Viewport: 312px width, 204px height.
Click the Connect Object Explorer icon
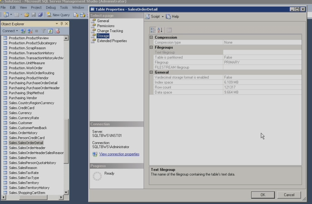point(23,31)
